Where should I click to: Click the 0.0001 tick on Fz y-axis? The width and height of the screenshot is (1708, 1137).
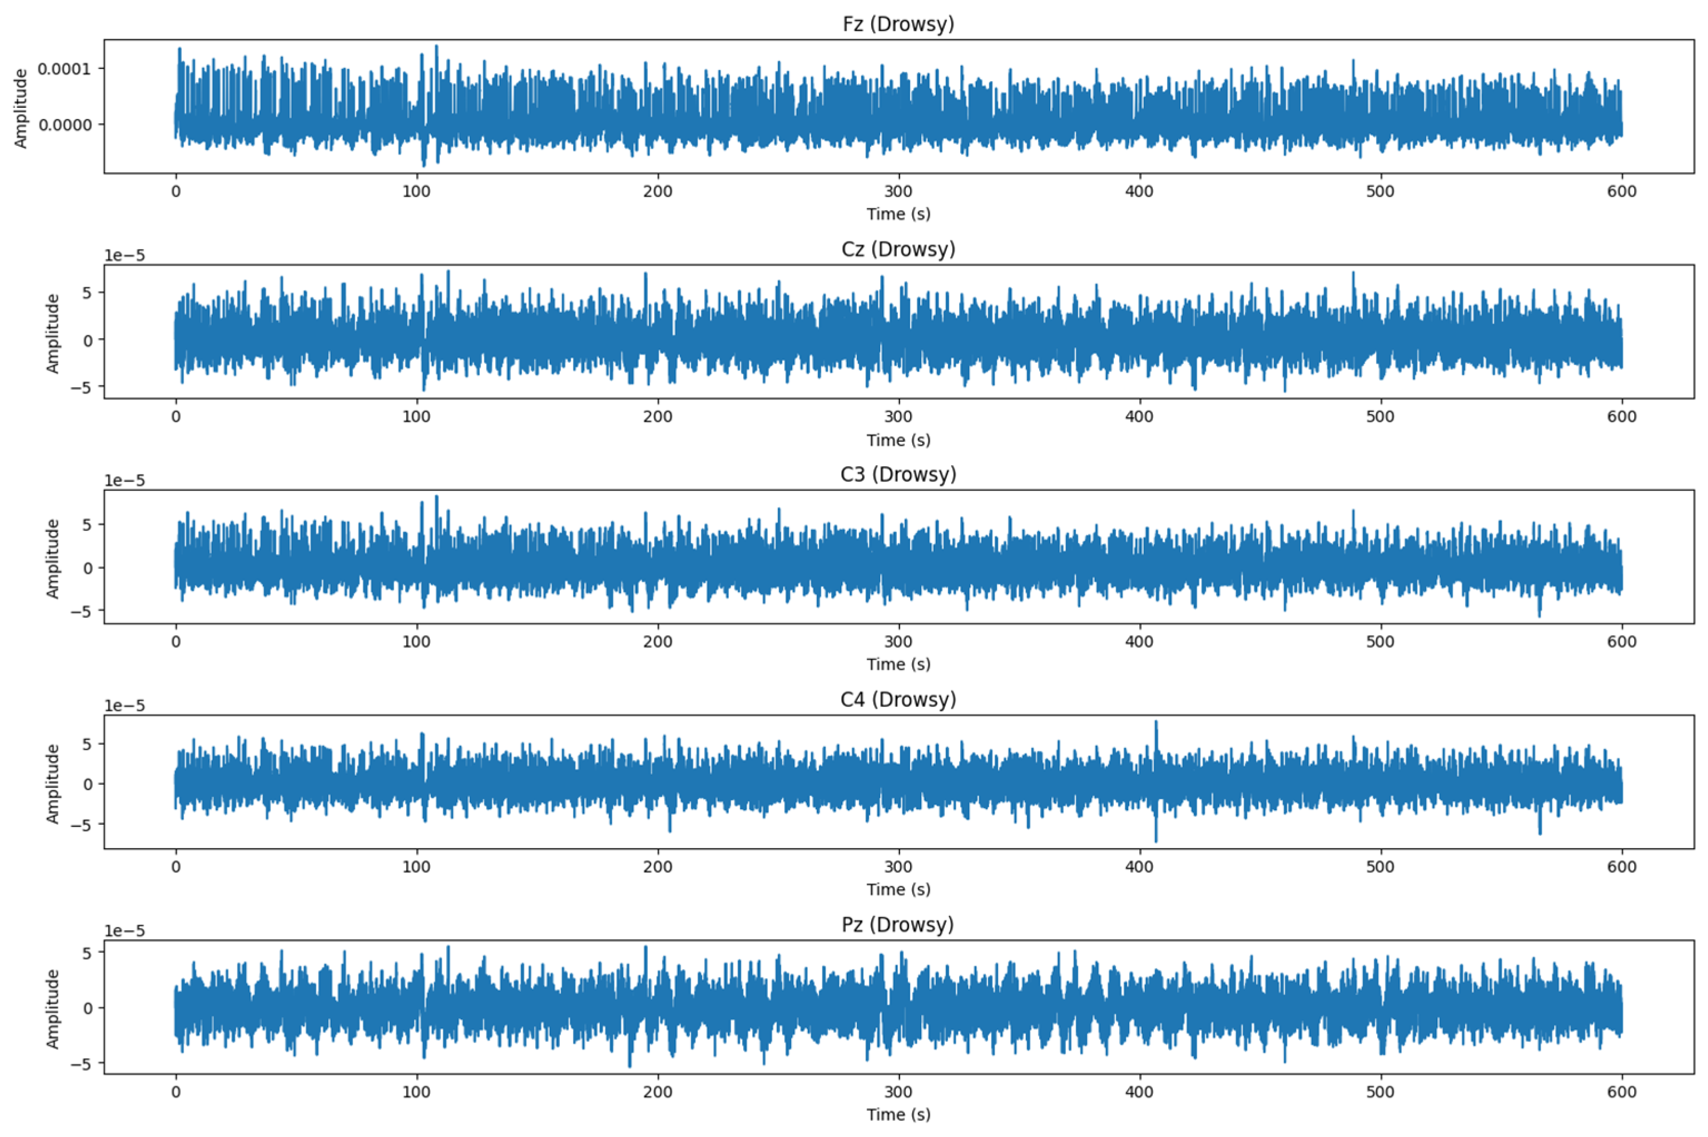[x=65, y=69]
